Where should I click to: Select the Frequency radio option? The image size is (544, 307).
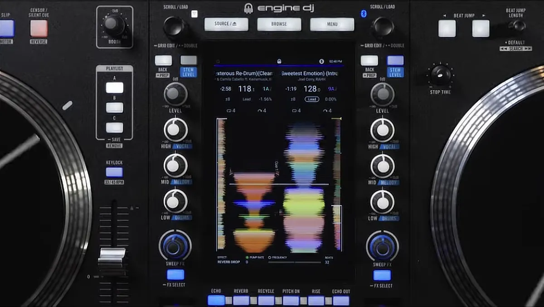[x=270, y=257]
